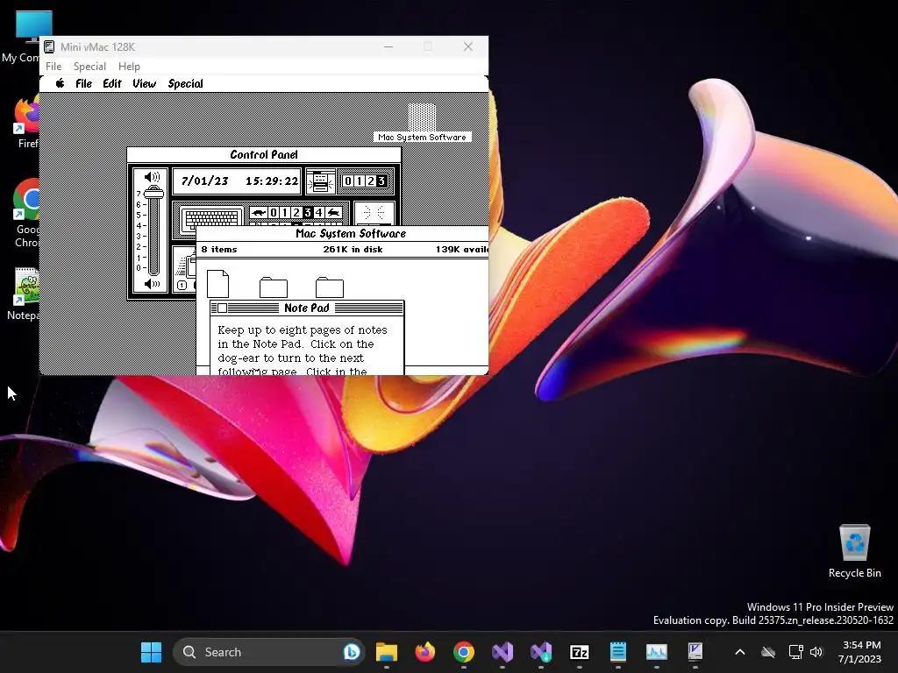Select the Recycle Bin desktop icon
The width and height of the screenshot is (898, 673).
click(854, 551)
